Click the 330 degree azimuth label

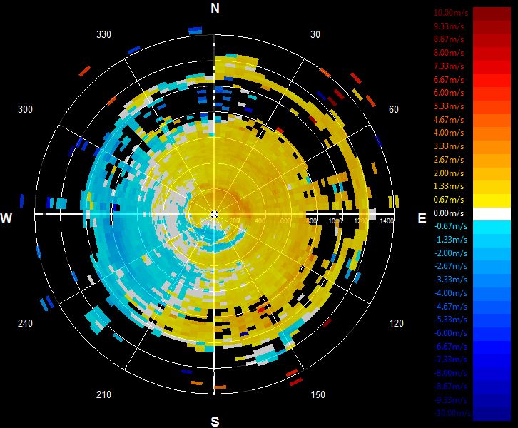(x=103, y=34)
